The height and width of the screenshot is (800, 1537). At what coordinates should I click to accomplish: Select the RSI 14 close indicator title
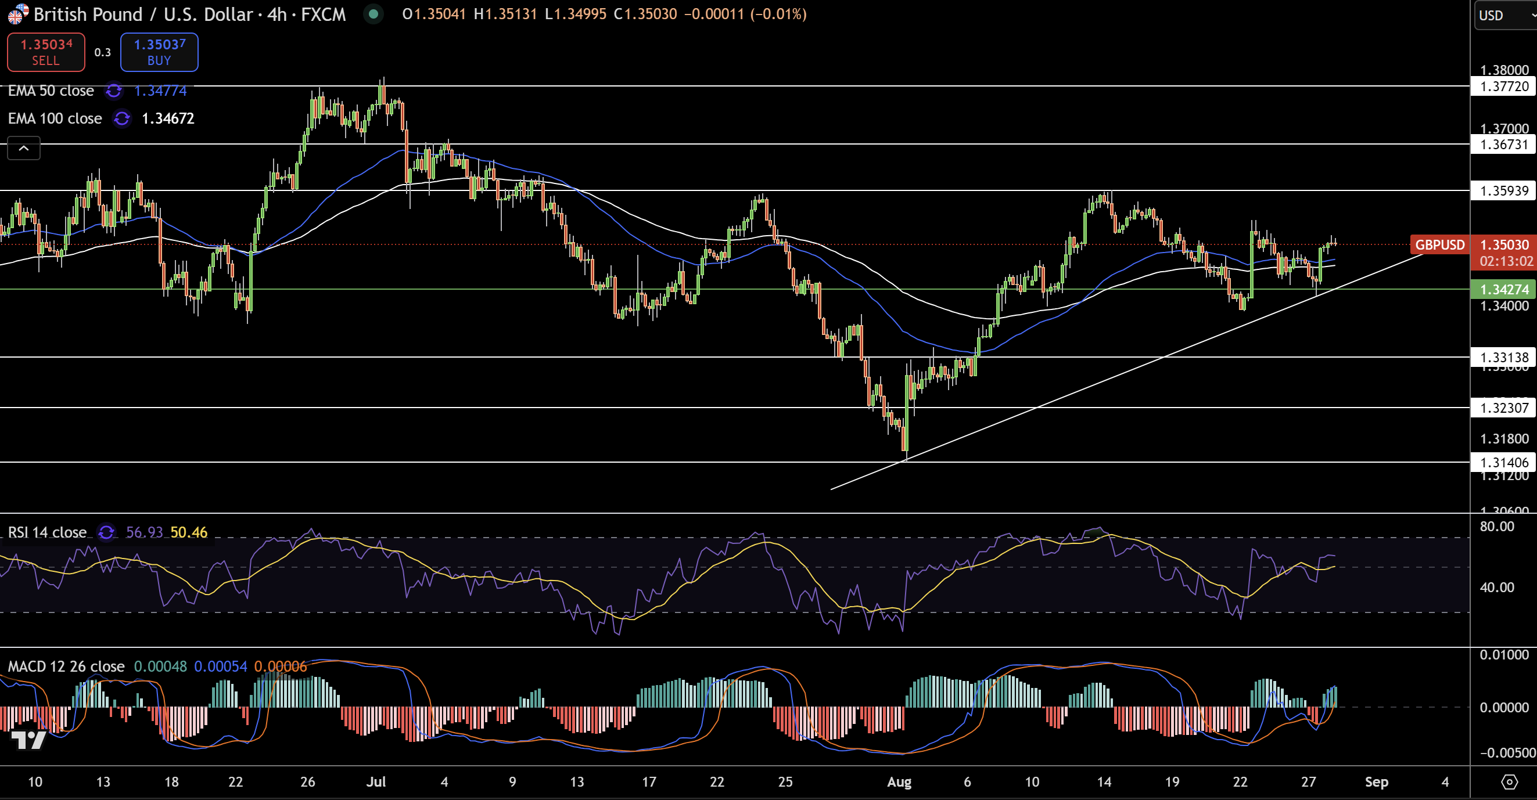(47, 532)
